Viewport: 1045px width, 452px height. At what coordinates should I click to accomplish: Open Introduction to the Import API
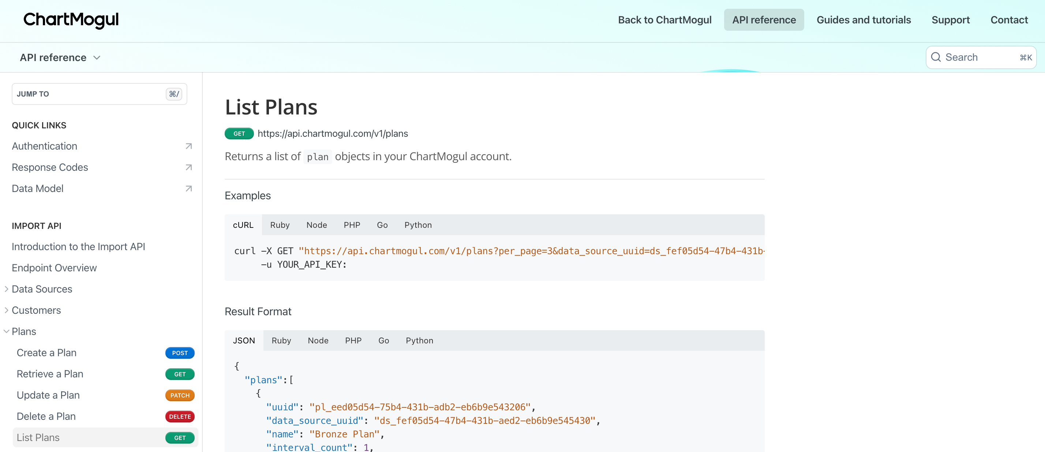tap(78, 246)
